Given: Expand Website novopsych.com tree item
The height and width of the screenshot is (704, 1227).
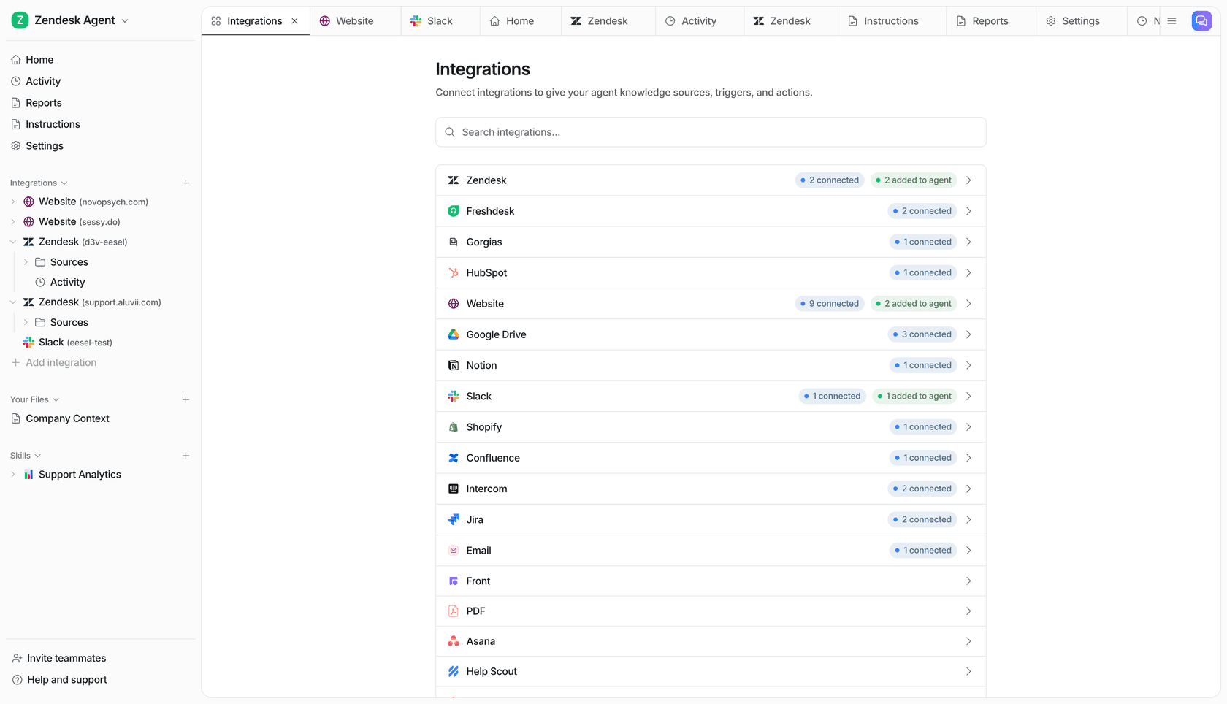Looking at the screenshot, I should click(x=13, y=202).
